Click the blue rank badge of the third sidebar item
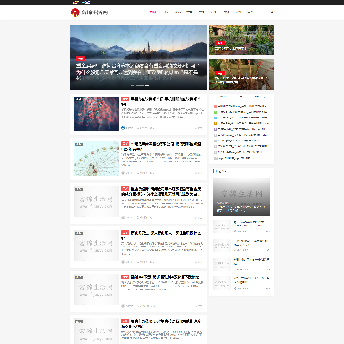 coord(216,118)
